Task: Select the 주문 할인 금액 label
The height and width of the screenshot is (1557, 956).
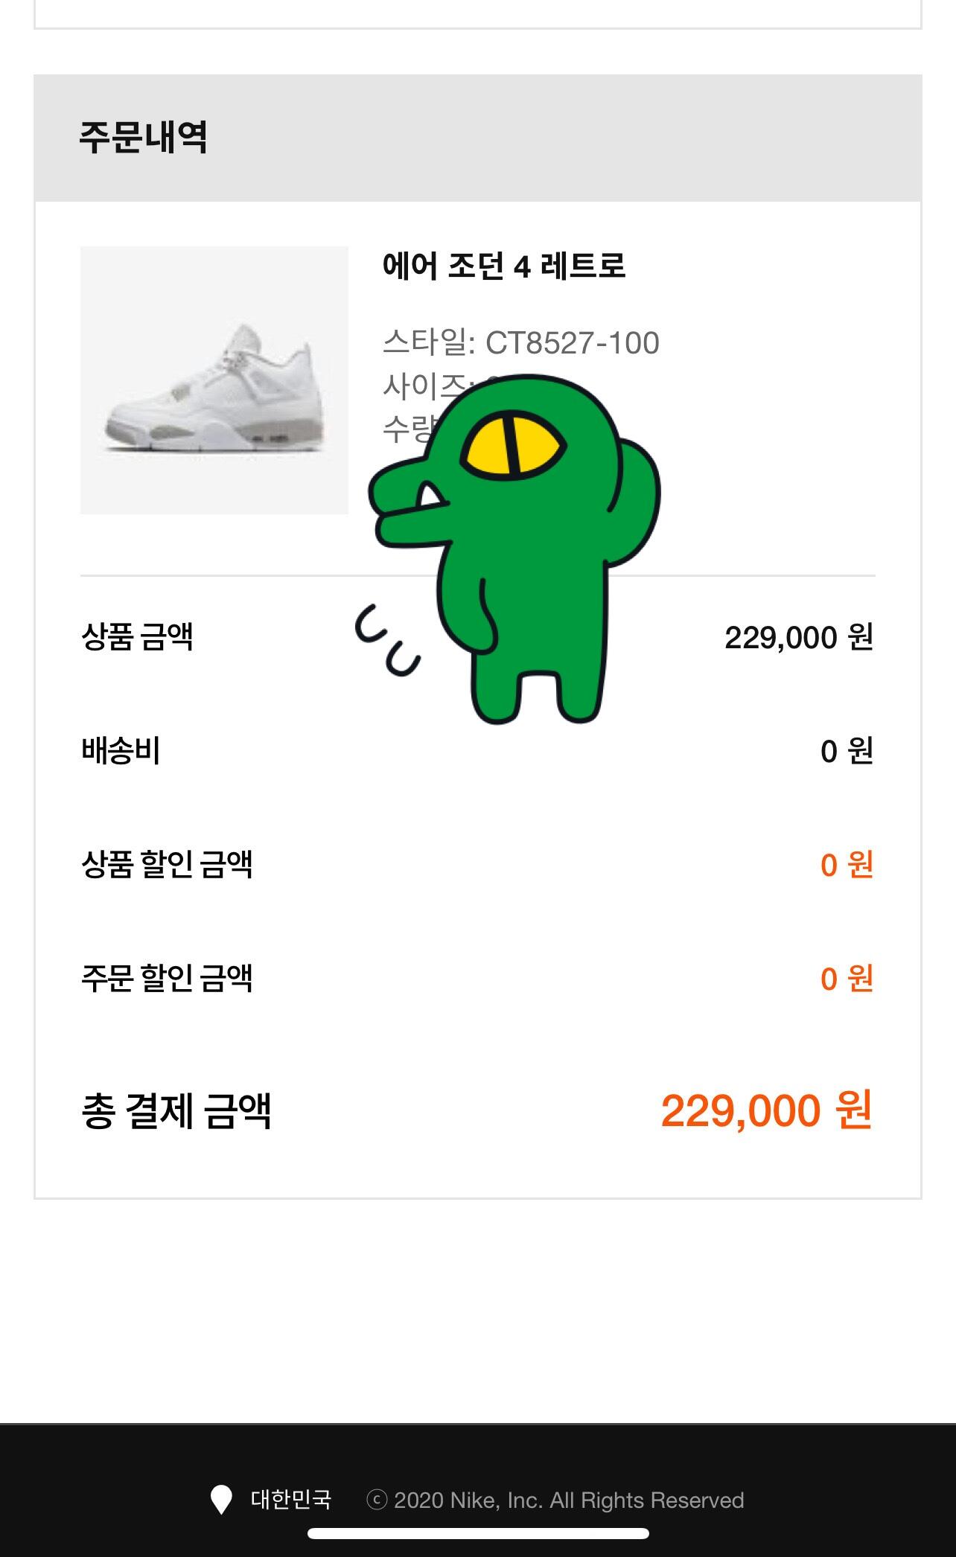Action: click(x=167, y=979)
